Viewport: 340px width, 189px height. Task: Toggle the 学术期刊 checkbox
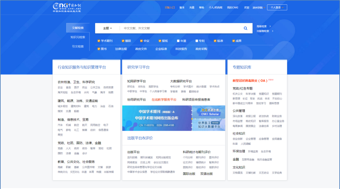[99, 41]
